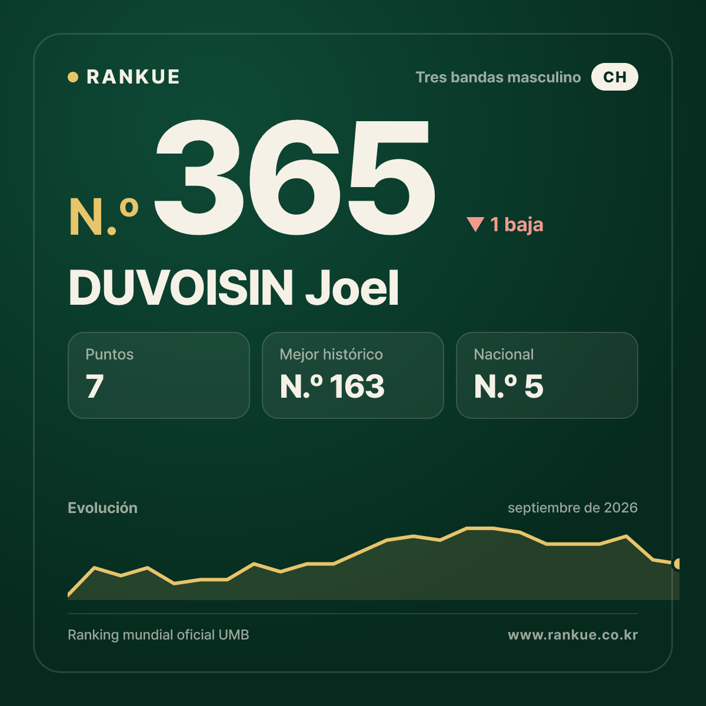Click the 'Tres bandas masculino' label
706x706 pixels.
498,78
